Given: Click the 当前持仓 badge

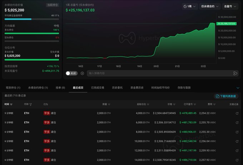Looking at the screenshot, I should click(x=53, y=5).
